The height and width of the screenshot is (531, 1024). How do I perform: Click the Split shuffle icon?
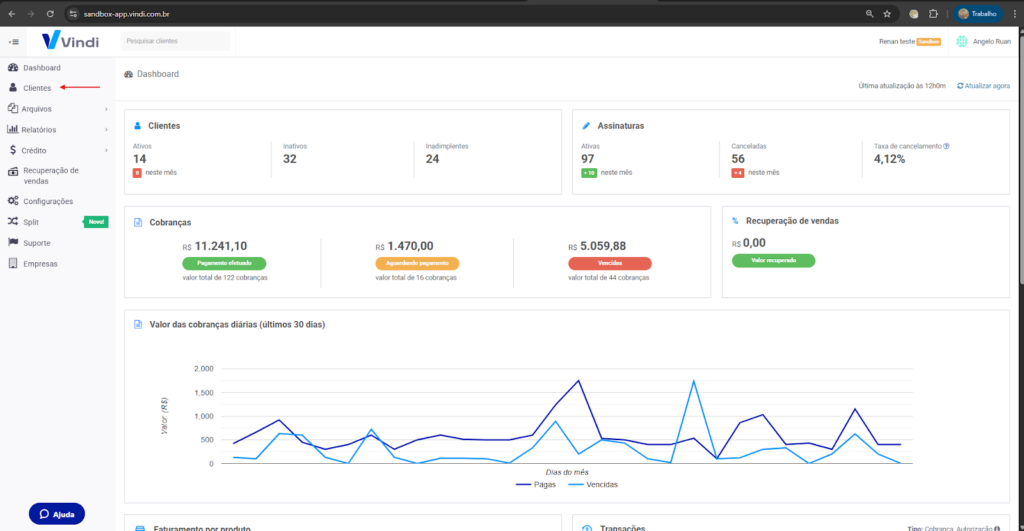pyautogui.click(x=13, y=221)
